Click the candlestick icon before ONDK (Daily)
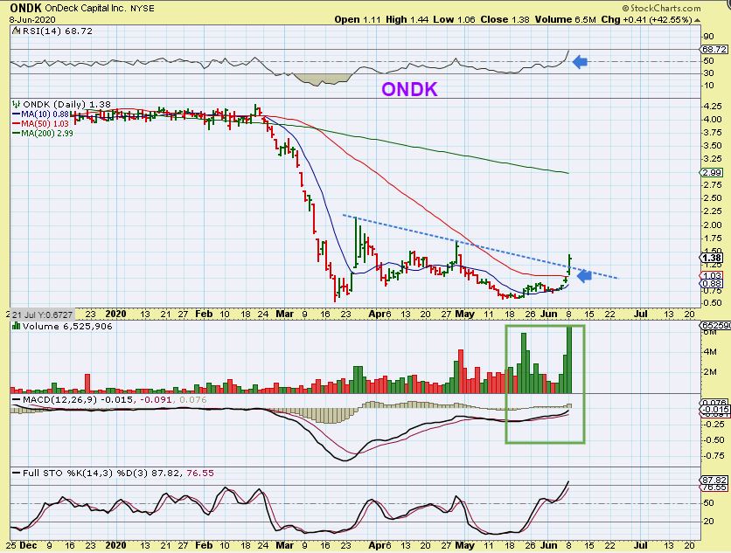731x553 pixels. coord(17,104)
